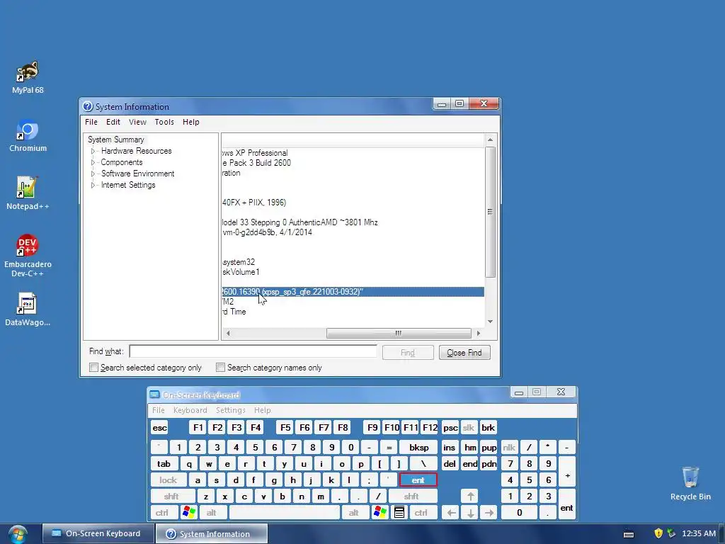Click the security shield tray icon
The height and width of the screenshot is (544, 725).
click(658, 533)
